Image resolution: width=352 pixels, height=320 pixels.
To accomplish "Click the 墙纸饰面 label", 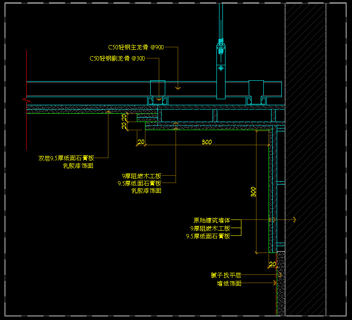I will (229, 283).
